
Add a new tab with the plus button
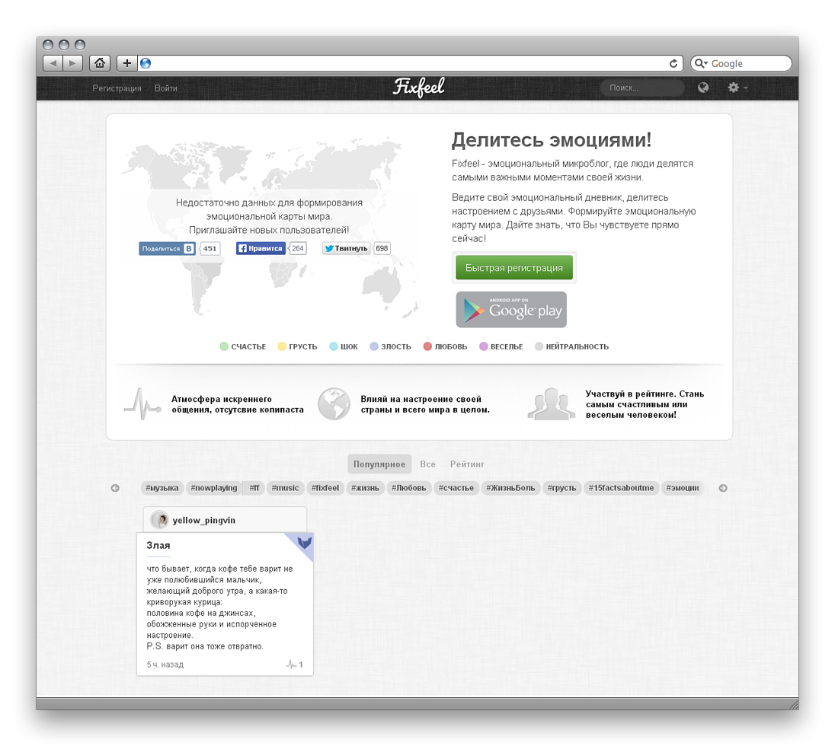126,63
